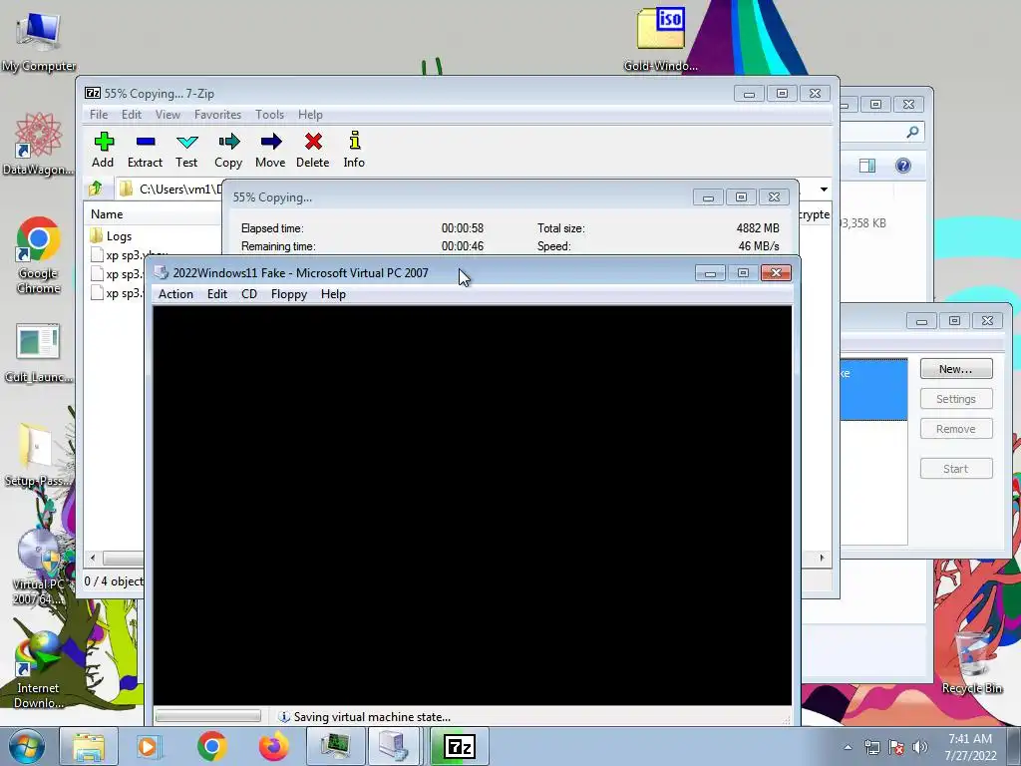Open Action Center flag icon in tray
Screen dimensions: 1021x766
pos(896,747)
